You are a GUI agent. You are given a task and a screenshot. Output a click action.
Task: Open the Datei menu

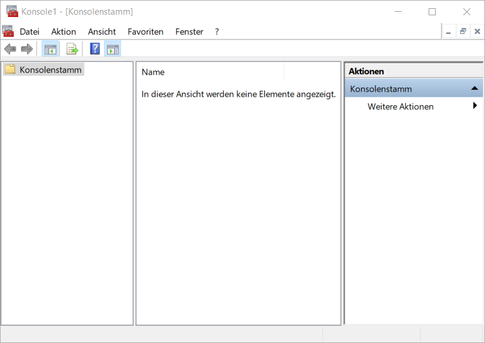click(29, 32)
